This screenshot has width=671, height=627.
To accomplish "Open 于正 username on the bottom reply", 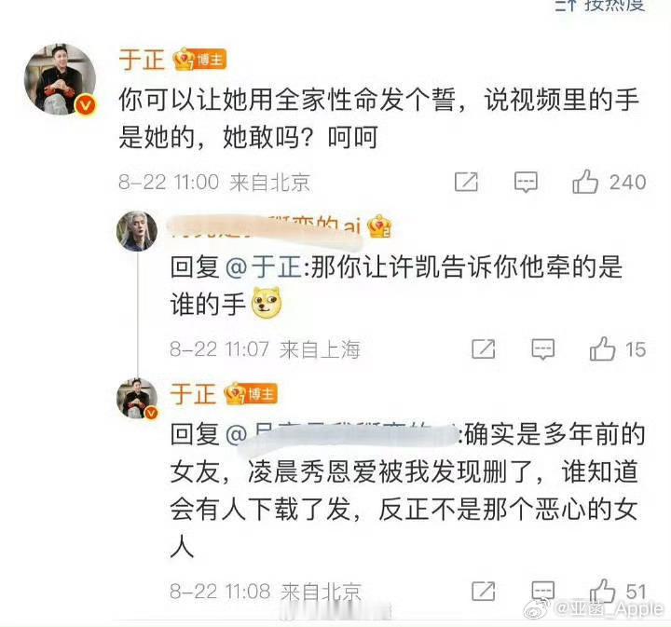I will pyautogui.click(x=193, y=393).
